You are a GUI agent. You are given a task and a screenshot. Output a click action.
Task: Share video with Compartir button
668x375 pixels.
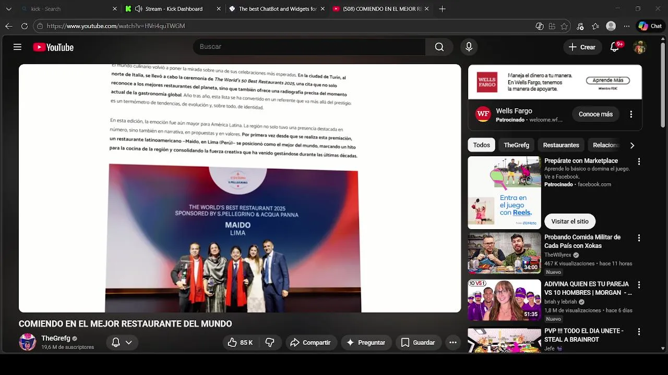point(311,342)
